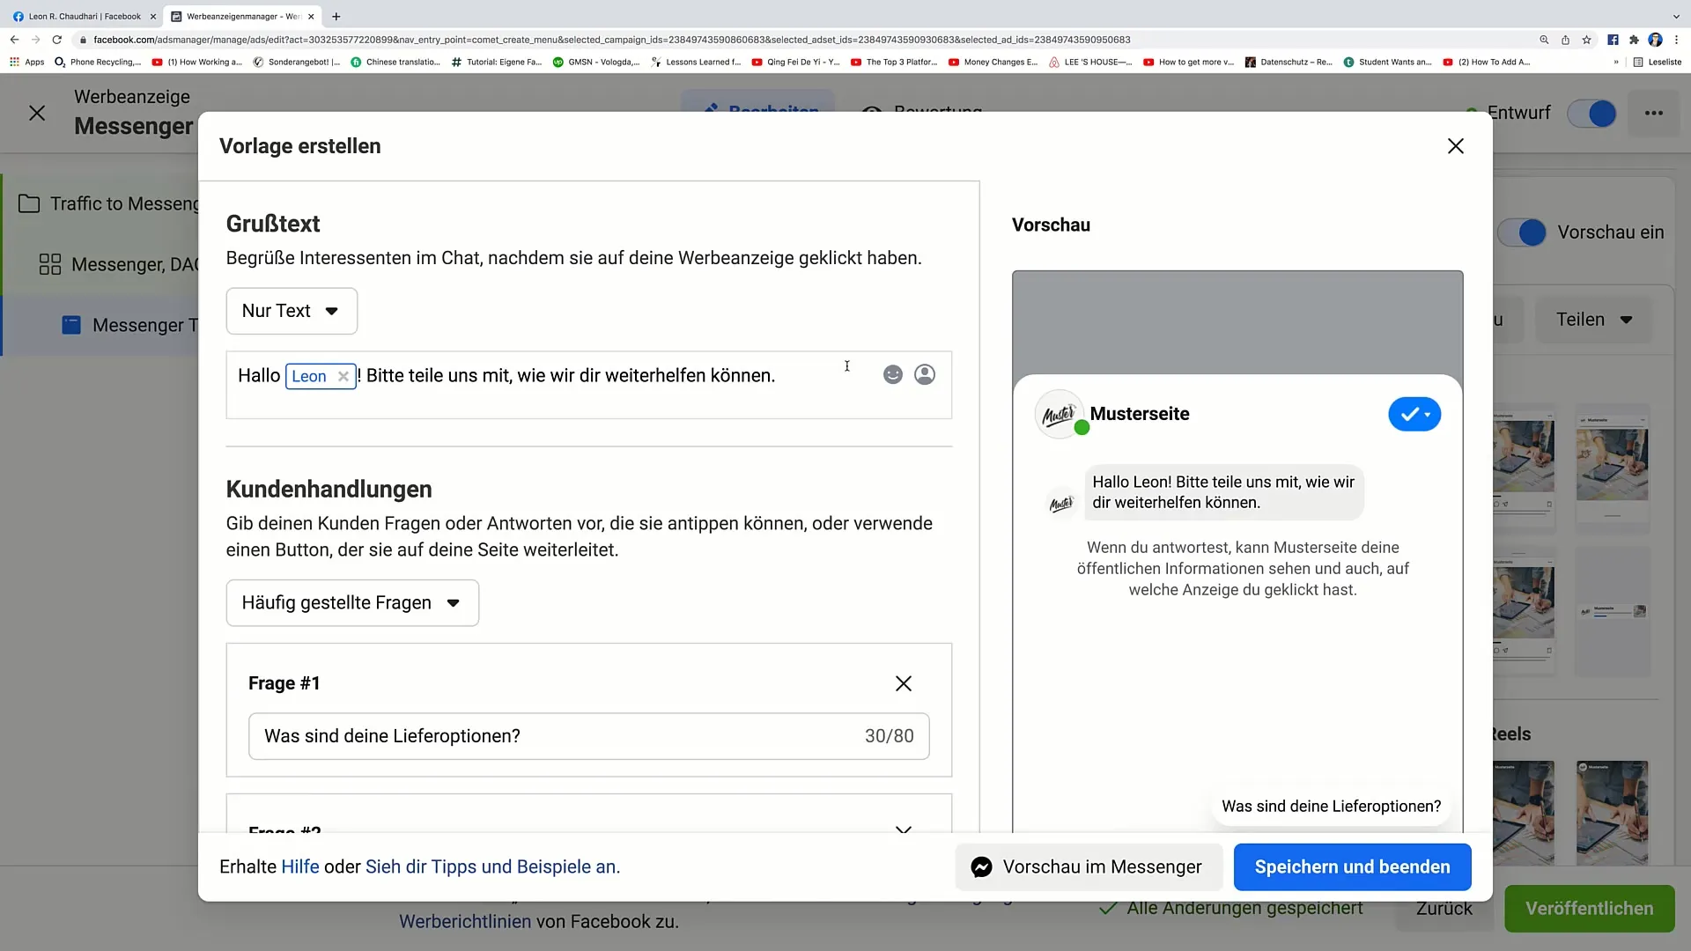The image size is (1691, 951).
Task: Click the personalization/variable icon
Action: [925, 374]
